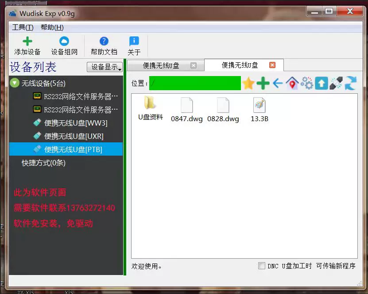Open the gears settings icon
Image resolution: width=368 pixels, height=294 pixels.
tap(307, 83)
